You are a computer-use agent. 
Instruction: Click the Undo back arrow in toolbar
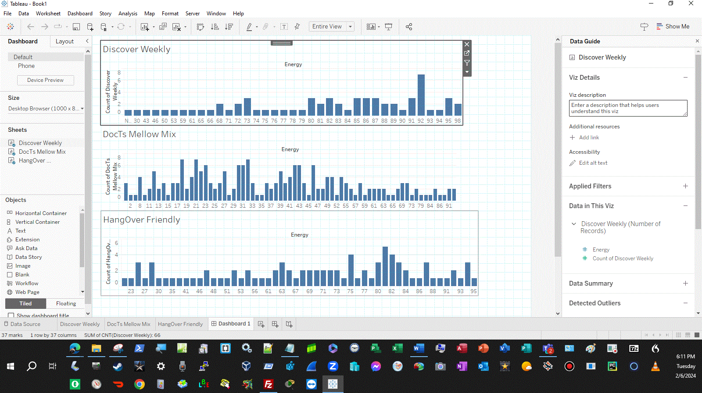[x=31, y=27]
